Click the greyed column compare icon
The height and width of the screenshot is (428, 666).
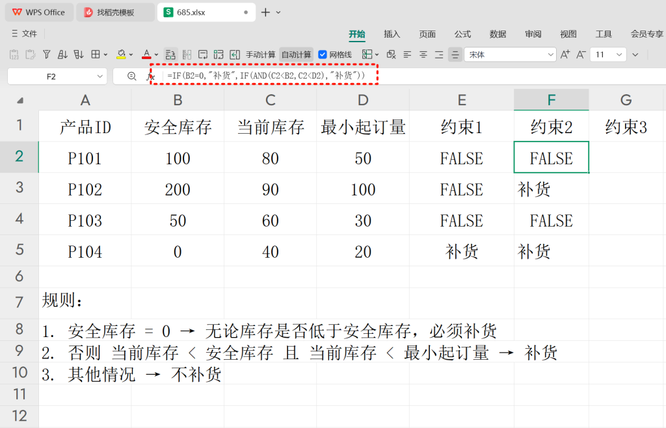(187, 55)
